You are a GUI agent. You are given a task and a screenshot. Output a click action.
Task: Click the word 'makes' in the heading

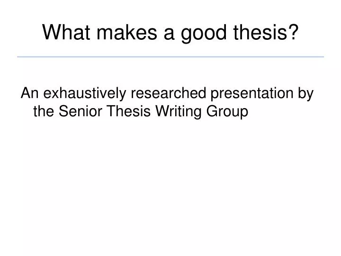[126, 32]
